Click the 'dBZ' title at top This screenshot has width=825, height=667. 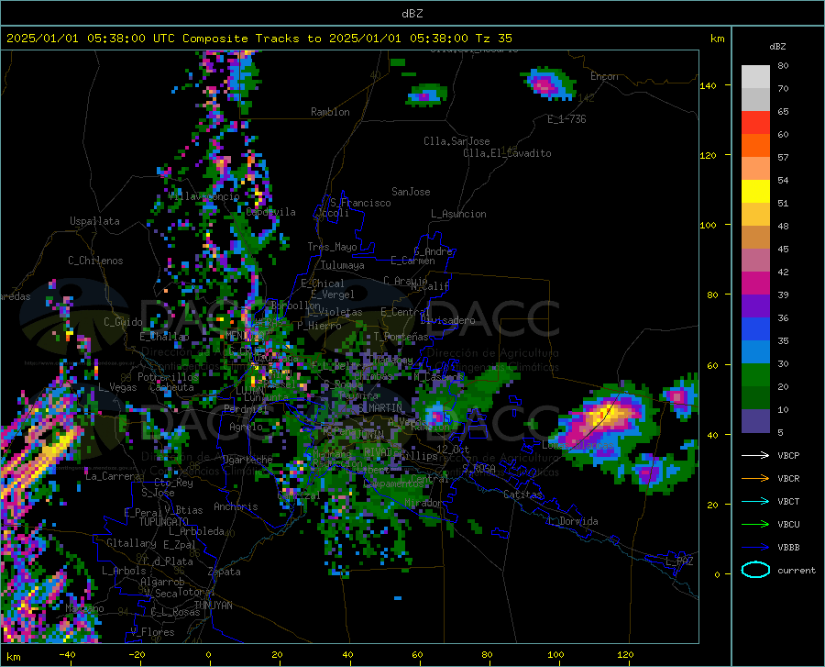412,14
